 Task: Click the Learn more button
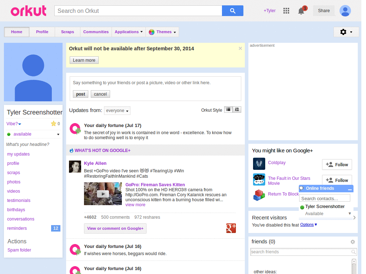(x=84, y=60)
